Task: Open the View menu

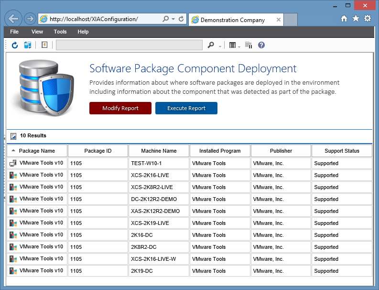Action: 37,32
